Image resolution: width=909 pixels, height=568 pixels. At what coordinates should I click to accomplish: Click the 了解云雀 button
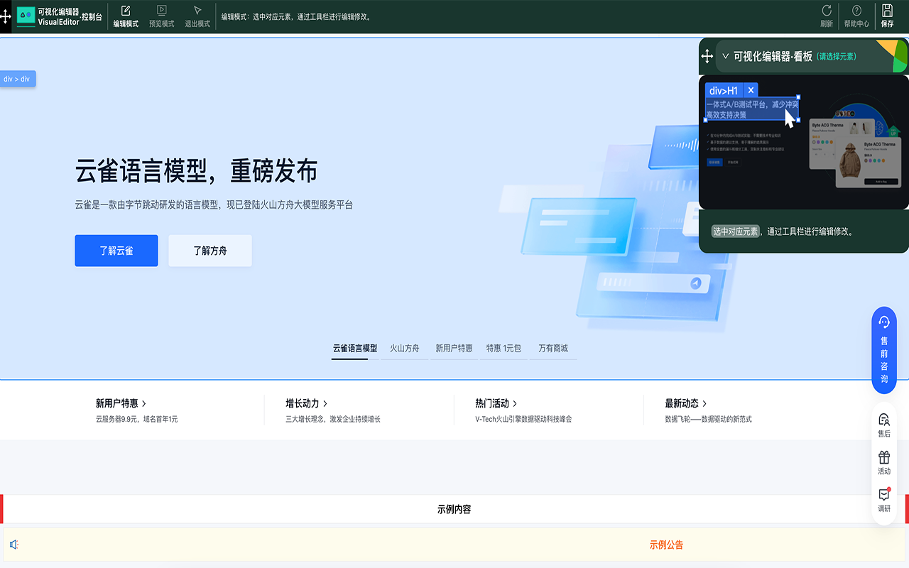pyautogui.click(x=116, y=251)
